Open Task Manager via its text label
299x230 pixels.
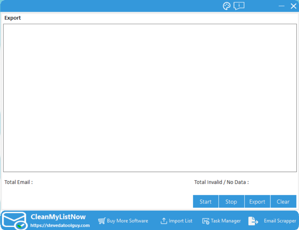(226, 221)
